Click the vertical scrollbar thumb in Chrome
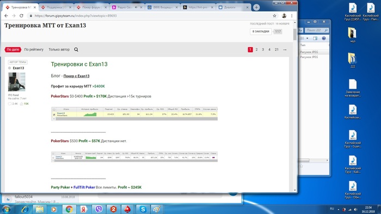 click(x=295, y=34)
